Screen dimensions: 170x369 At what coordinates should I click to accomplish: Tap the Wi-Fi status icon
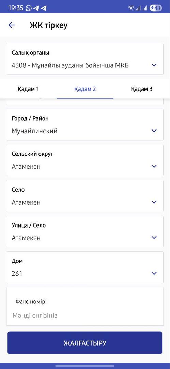coord(131,8)
